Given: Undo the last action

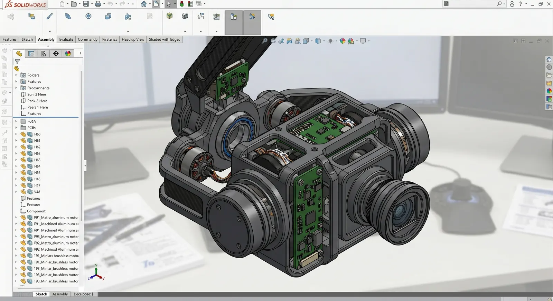Looking at the screenshot, I should coord(110,4).
